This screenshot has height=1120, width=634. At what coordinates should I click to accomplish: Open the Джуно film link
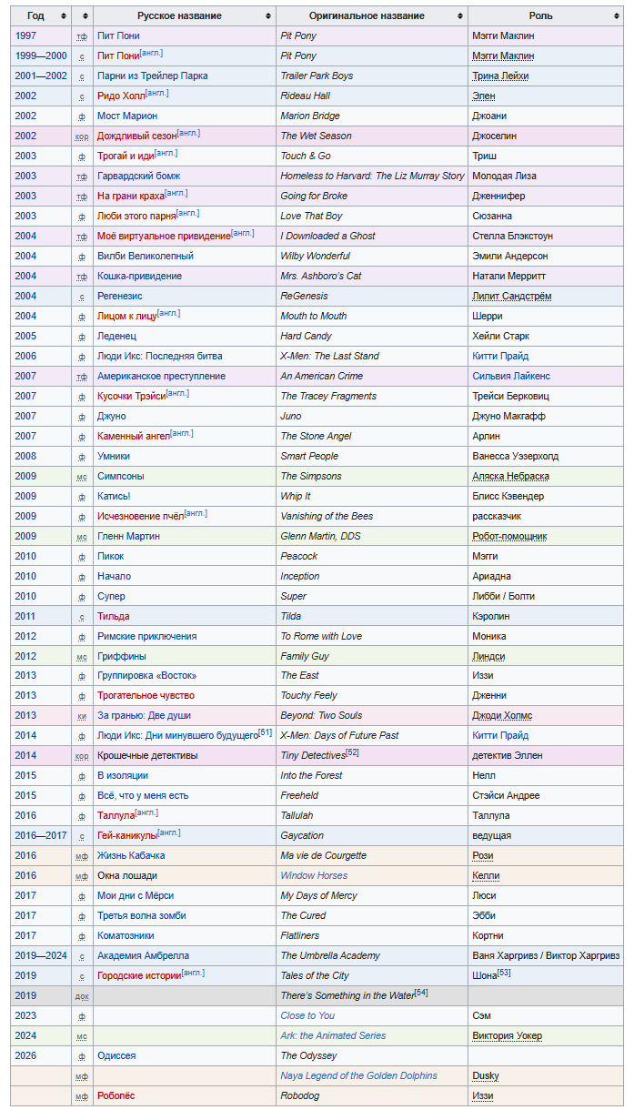[111, 417]
